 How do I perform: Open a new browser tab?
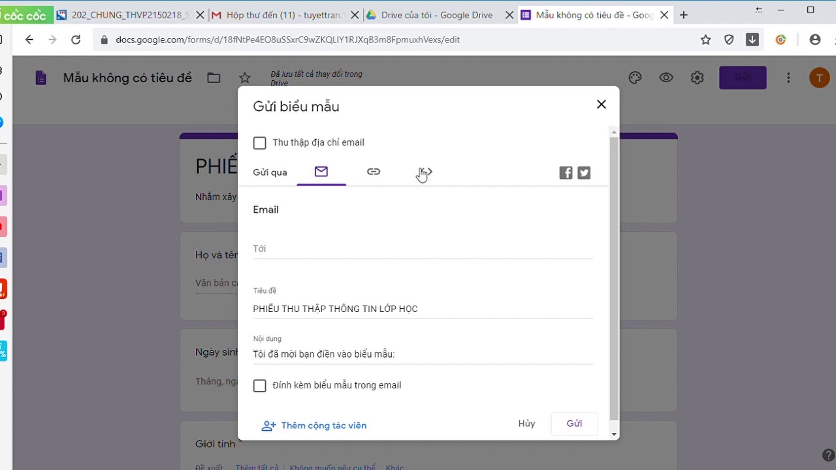684,15
